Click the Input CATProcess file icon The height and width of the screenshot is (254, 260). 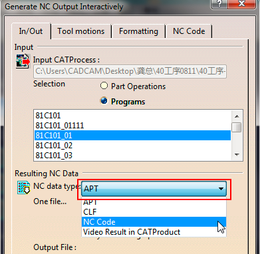[23, 61]
